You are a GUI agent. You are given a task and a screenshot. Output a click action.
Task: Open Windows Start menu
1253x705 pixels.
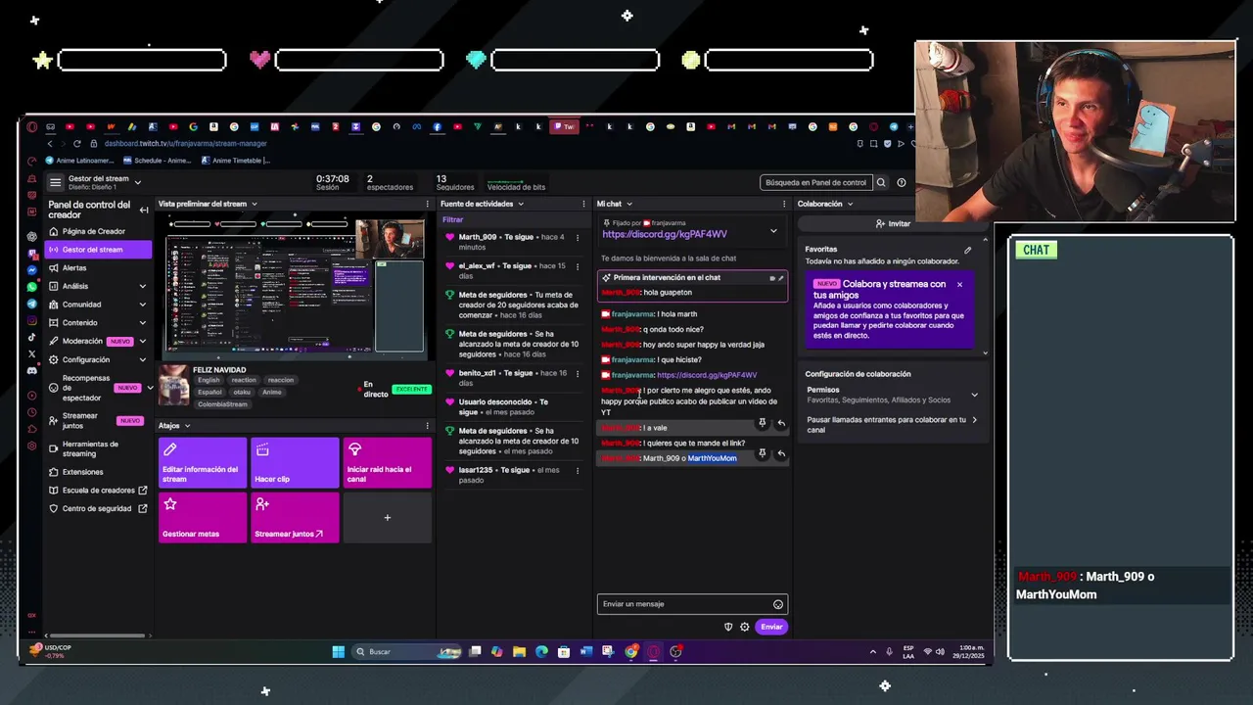tap(339, 651)
